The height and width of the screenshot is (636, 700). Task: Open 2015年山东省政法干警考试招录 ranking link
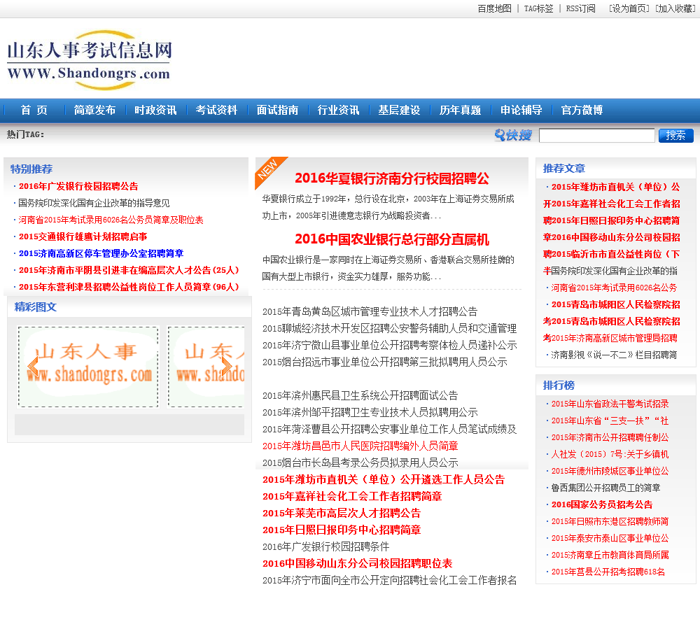(610, 404)
